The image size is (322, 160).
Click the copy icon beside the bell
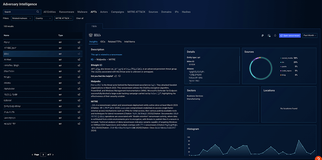pos(269,35)
